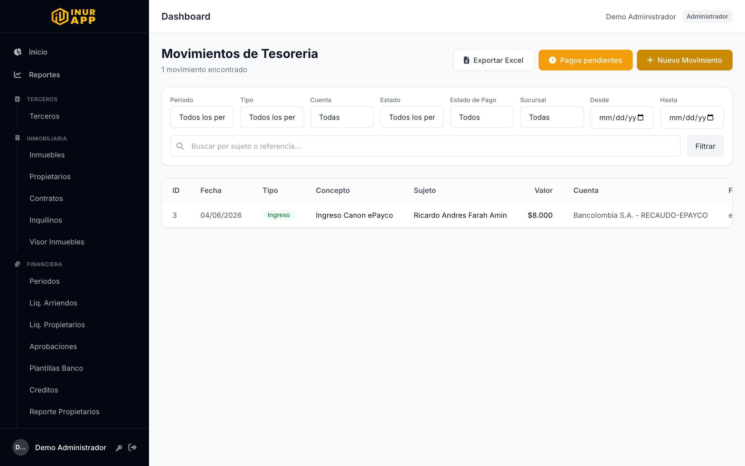745x466 pixels.
Task: Open the Inquilinos page
Action: [x=46, y=220]
